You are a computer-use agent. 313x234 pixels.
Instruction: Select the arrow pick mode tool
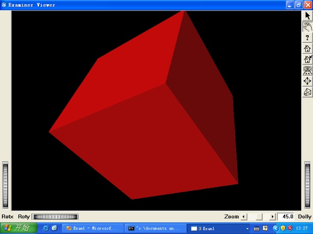tap(308, 16)
